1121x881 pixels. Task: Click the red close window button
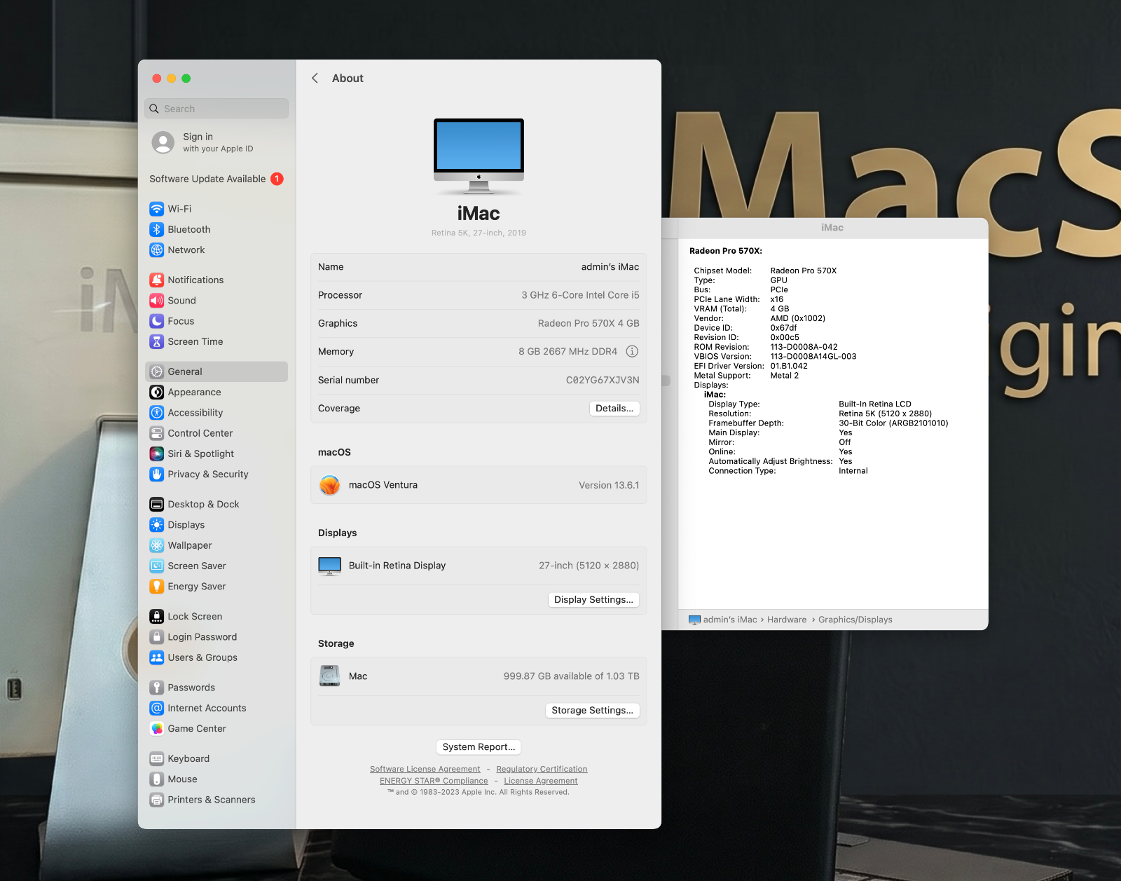point(157,78)
